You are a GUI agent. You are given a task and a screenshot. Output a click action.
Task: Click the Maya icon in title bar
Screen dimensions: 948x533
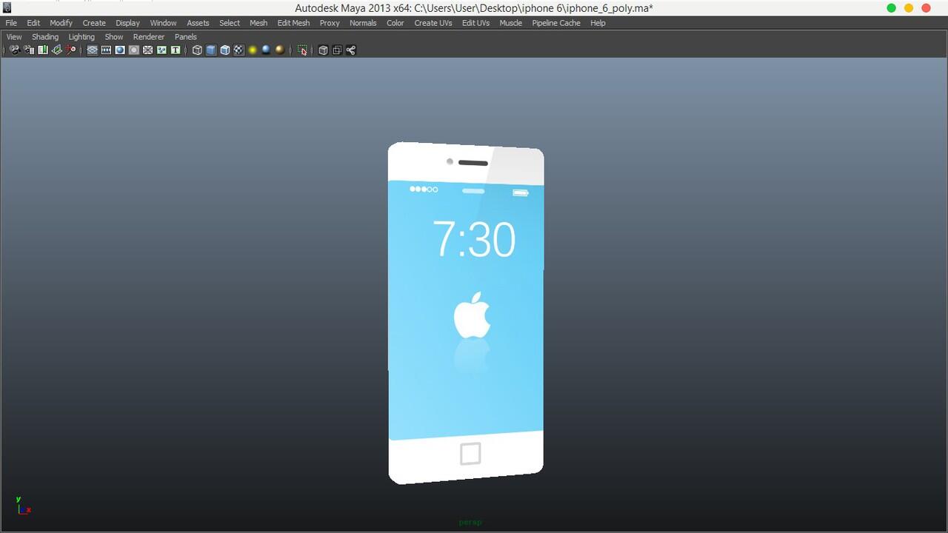[7, 8]
